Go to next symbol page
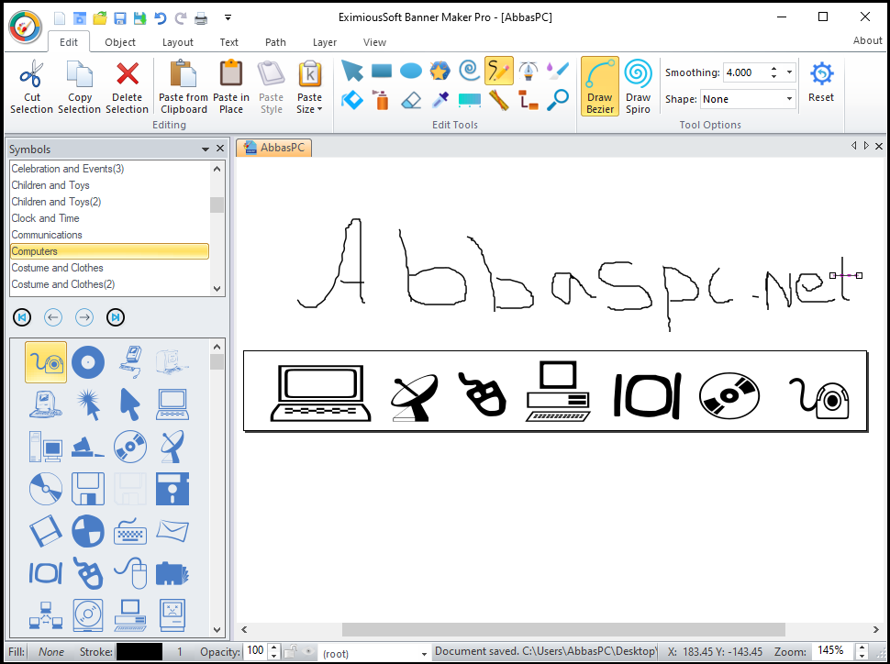Image resolution: width=890 pixels, height=664 pixels. pos(84,317)
